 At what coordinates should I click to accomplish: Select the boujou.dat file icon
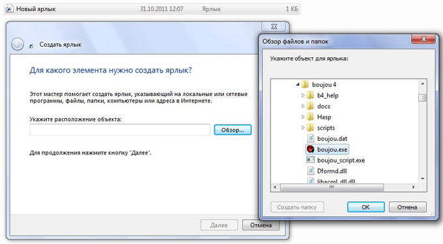[x=311, y=138]
